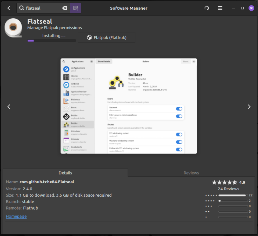
Task: Open the hamburger menu
Action: pos(220,8)
